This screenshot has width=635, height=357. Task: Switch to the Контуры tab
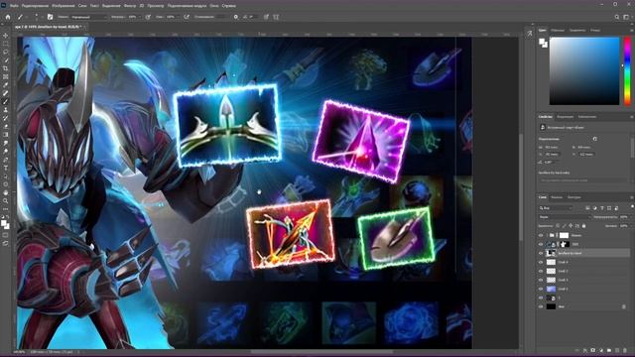point(574,197)
